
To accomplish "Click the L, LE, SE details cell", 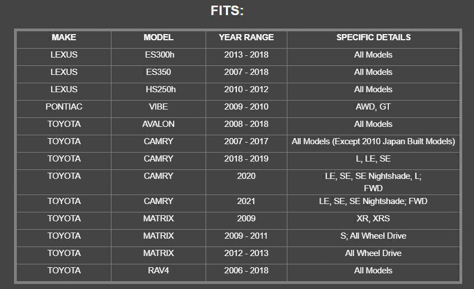I will tap(373, 159).
